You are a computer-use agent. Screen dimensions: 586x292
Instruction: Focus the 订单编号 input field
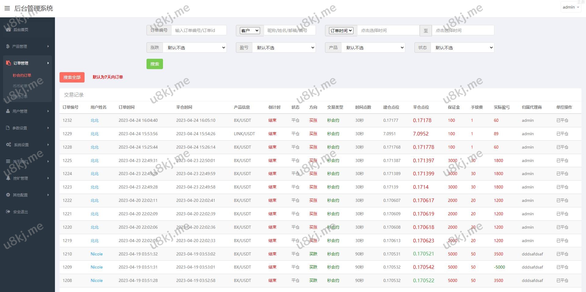[x=198, y=30]
